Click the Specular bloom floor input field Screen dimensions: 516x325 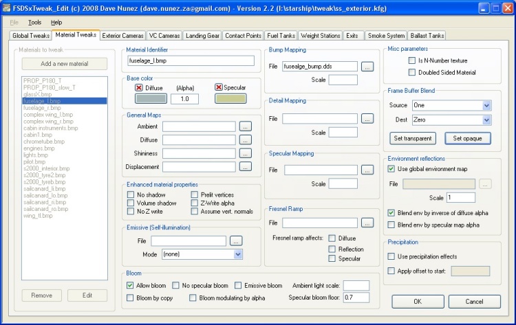(356, 298)
